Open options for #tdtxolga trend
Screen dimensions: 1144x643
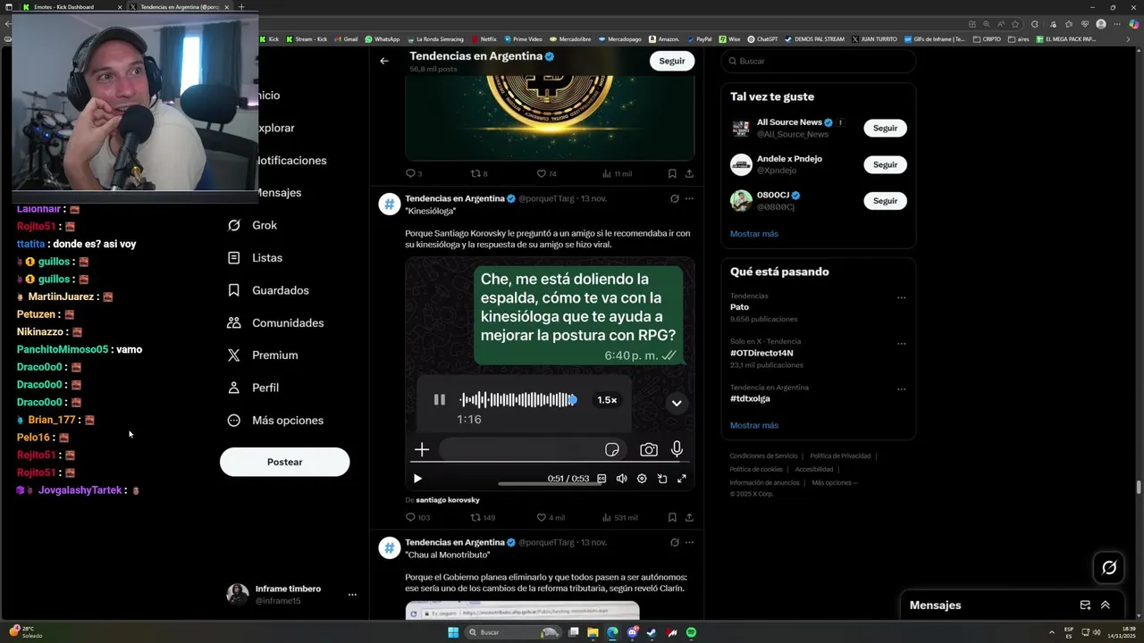(901, 389)
